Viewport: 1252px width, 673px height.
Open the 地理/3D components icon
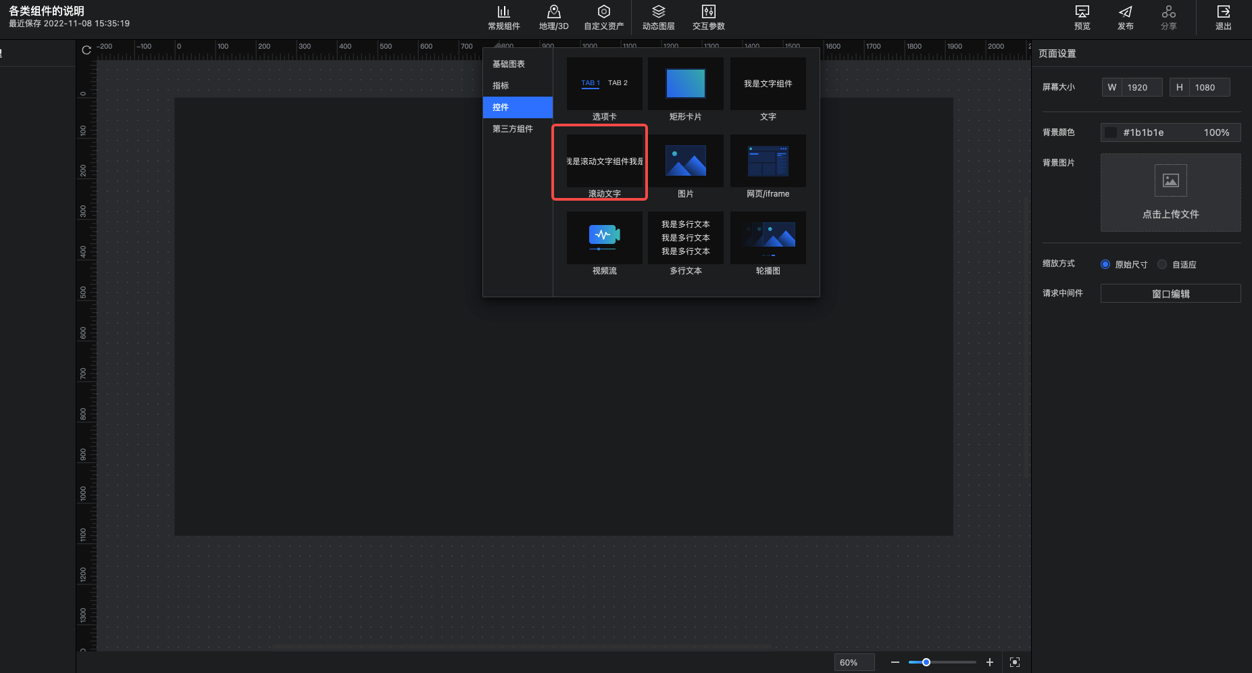553,18
